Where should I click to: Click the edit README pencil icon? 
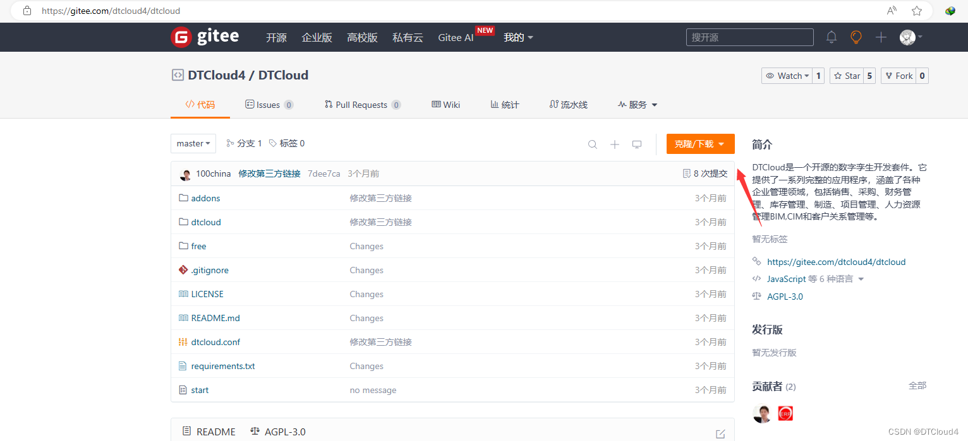coord(720,433)
